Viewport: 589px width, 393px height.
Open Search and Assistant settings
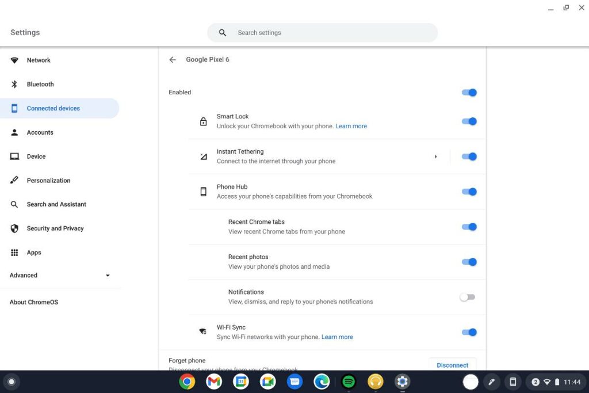pyautogui.click(x=56, y=204)
